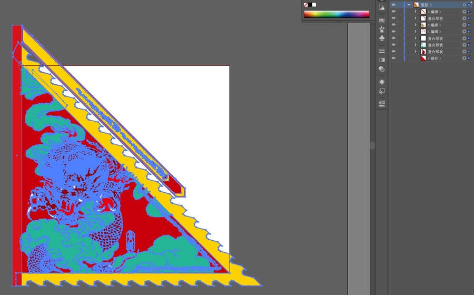Image resolution: width=474 pixels, height=295 pixels.
Task: Hide the blank-white 复合形状 via eye icon
Action: (x=393, y=38)
